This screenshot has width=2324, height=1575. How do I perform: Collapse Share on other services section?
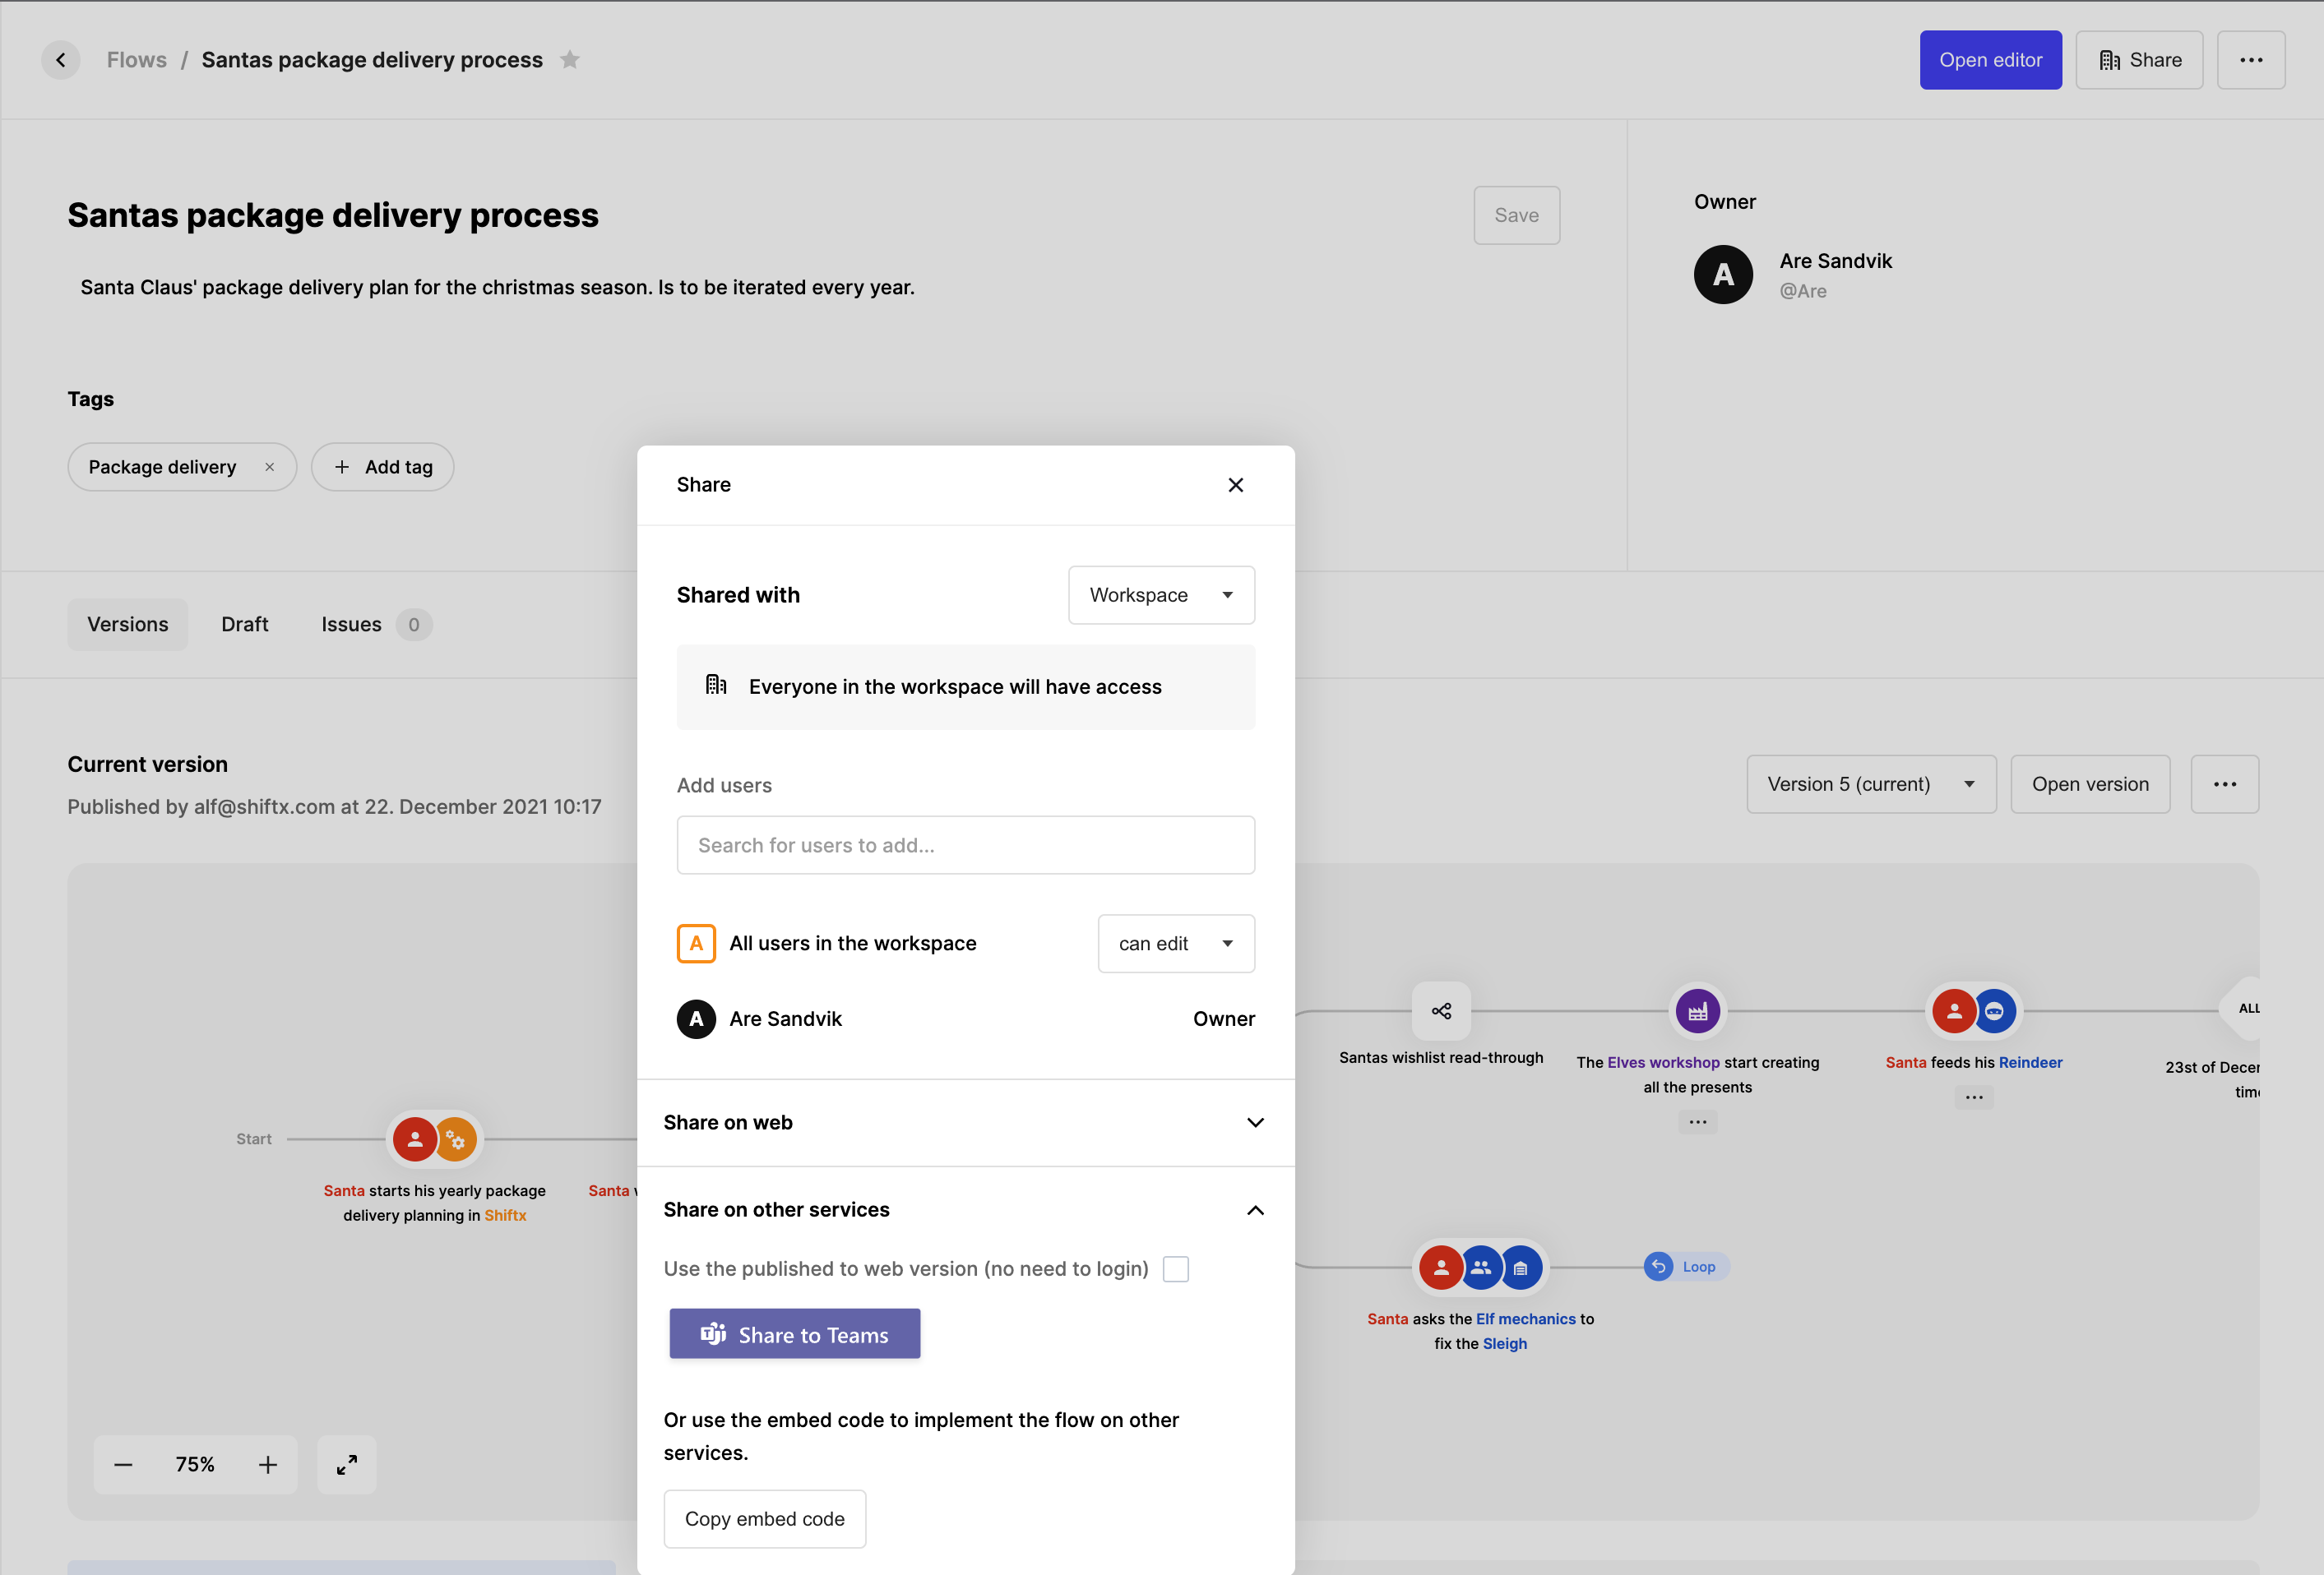coord(1255,1210)
